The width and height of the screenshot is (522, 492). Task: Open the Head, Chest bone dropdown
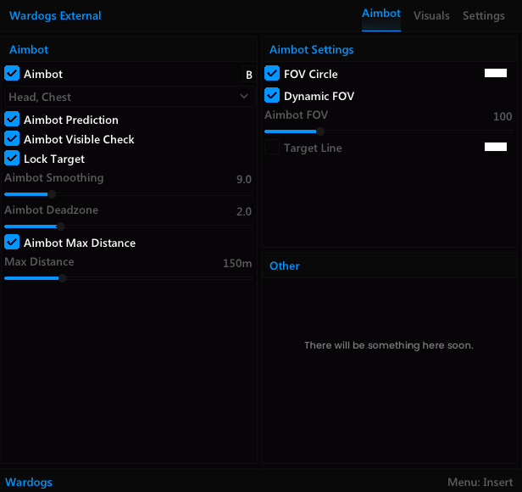point(130,97)
